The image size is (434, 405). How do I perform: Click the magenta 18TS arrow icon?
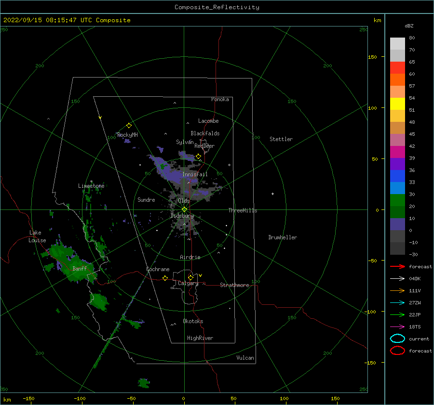[397, 327]
